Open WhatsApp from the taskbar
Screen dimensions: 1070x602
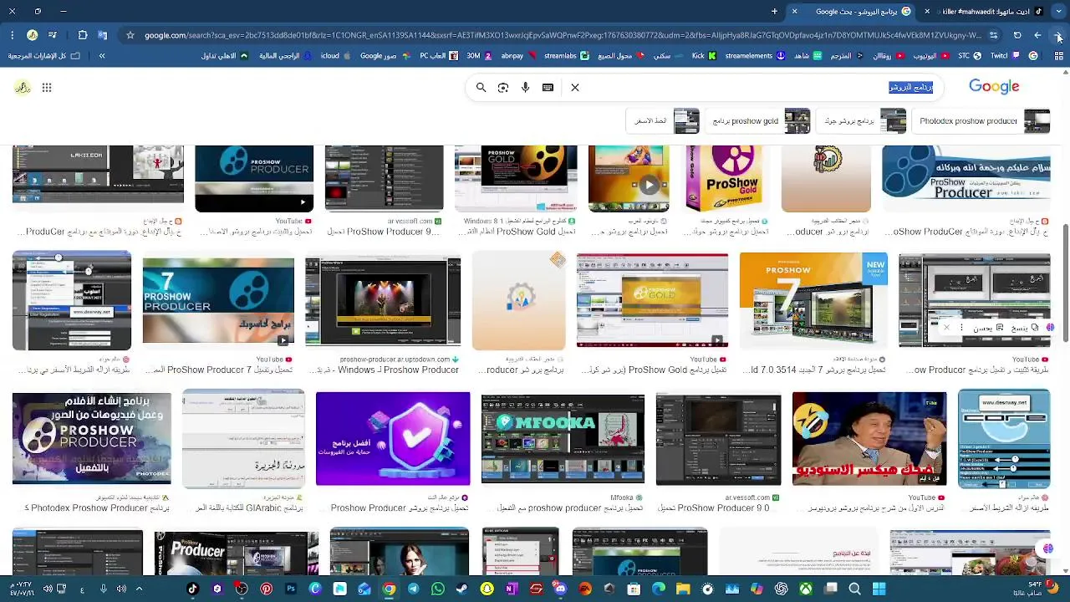pos(438,589)
